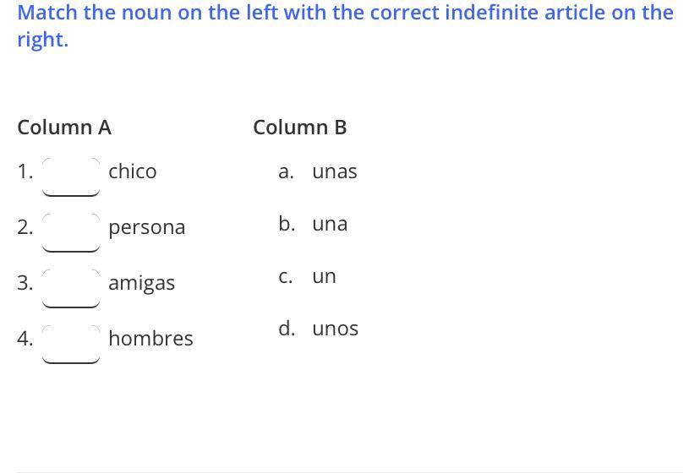This screenshot has width=700, height=473.
Task: Select the noun amigas
Action: click(141, 283)
